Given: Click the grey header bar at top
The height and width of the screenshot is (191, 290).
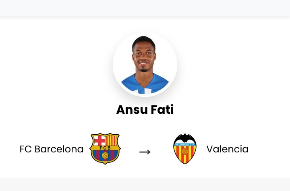Looking at the screenshot, I should 145,8.
